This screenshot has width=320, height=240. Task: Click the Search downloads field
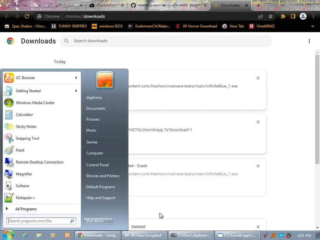pyautogui.click(x=166, y=41)
